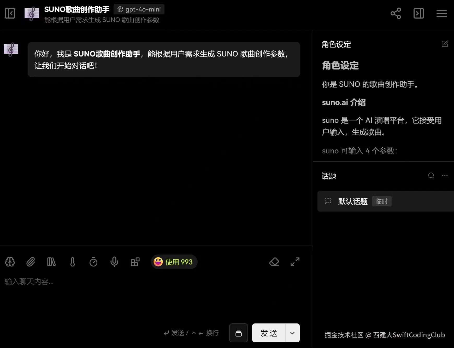Search topics with the magnifier icon
The image size is (454, 348).
tap(431, 176)
